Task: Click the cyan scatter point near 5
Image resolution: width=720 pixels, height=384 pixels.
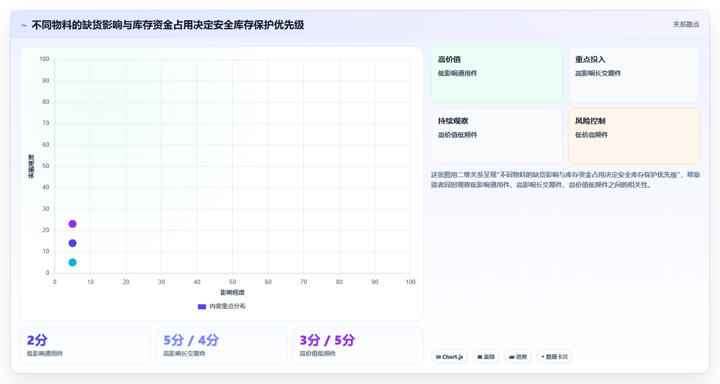Action: (x=72, y=262)
